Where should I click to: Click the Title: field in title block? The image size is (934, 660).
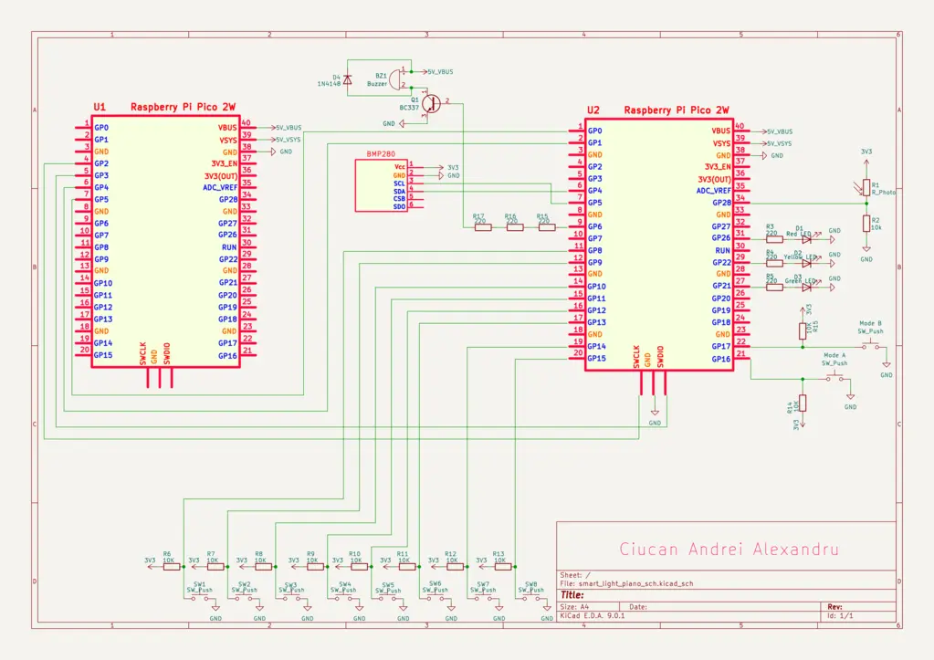point(572,595)
